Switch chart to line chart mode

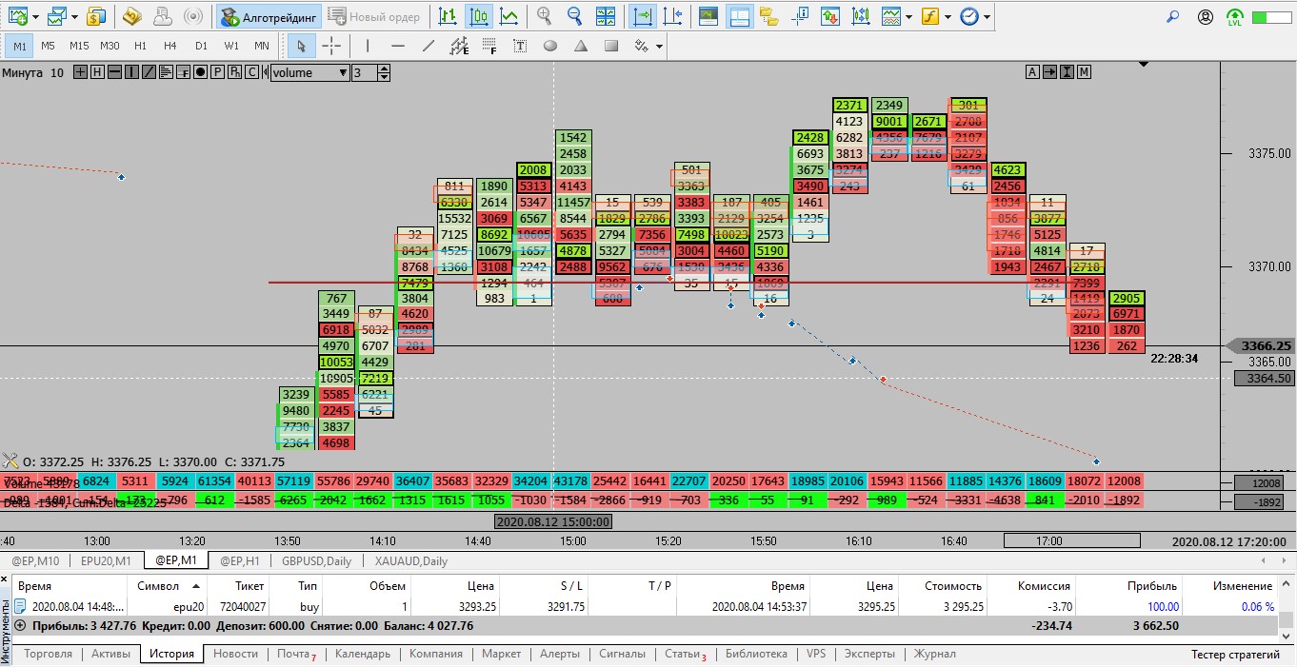click(x=510, y=16)
